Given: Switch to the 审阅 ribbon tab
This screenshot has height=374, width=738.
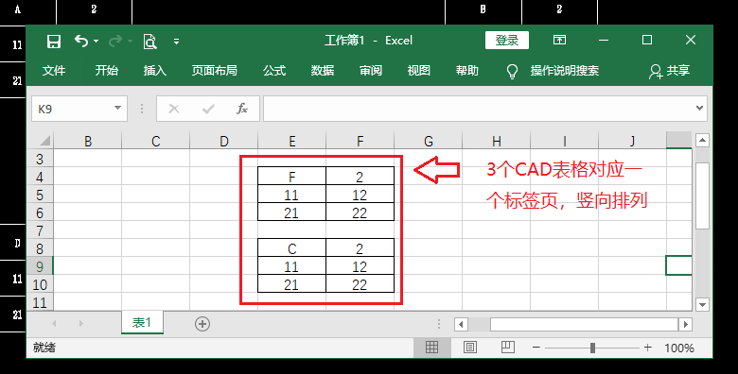Looking at the screenshot, I should click(x=371, y=71).
